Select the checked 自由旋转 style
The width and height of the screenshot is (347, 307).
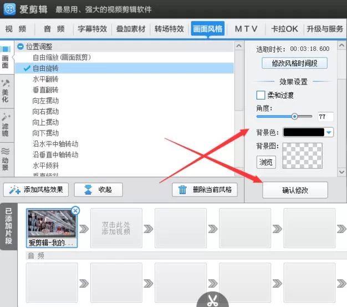(124, 68)
